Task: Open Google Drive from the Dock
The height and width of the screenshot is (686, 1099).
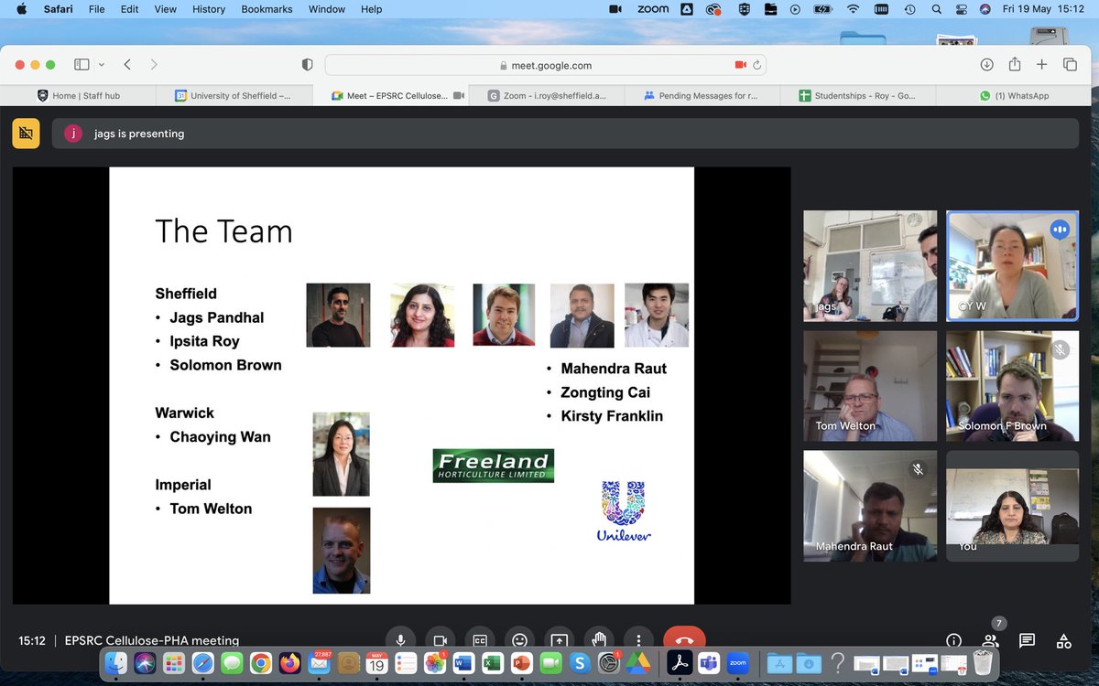Action: point(637,662)
